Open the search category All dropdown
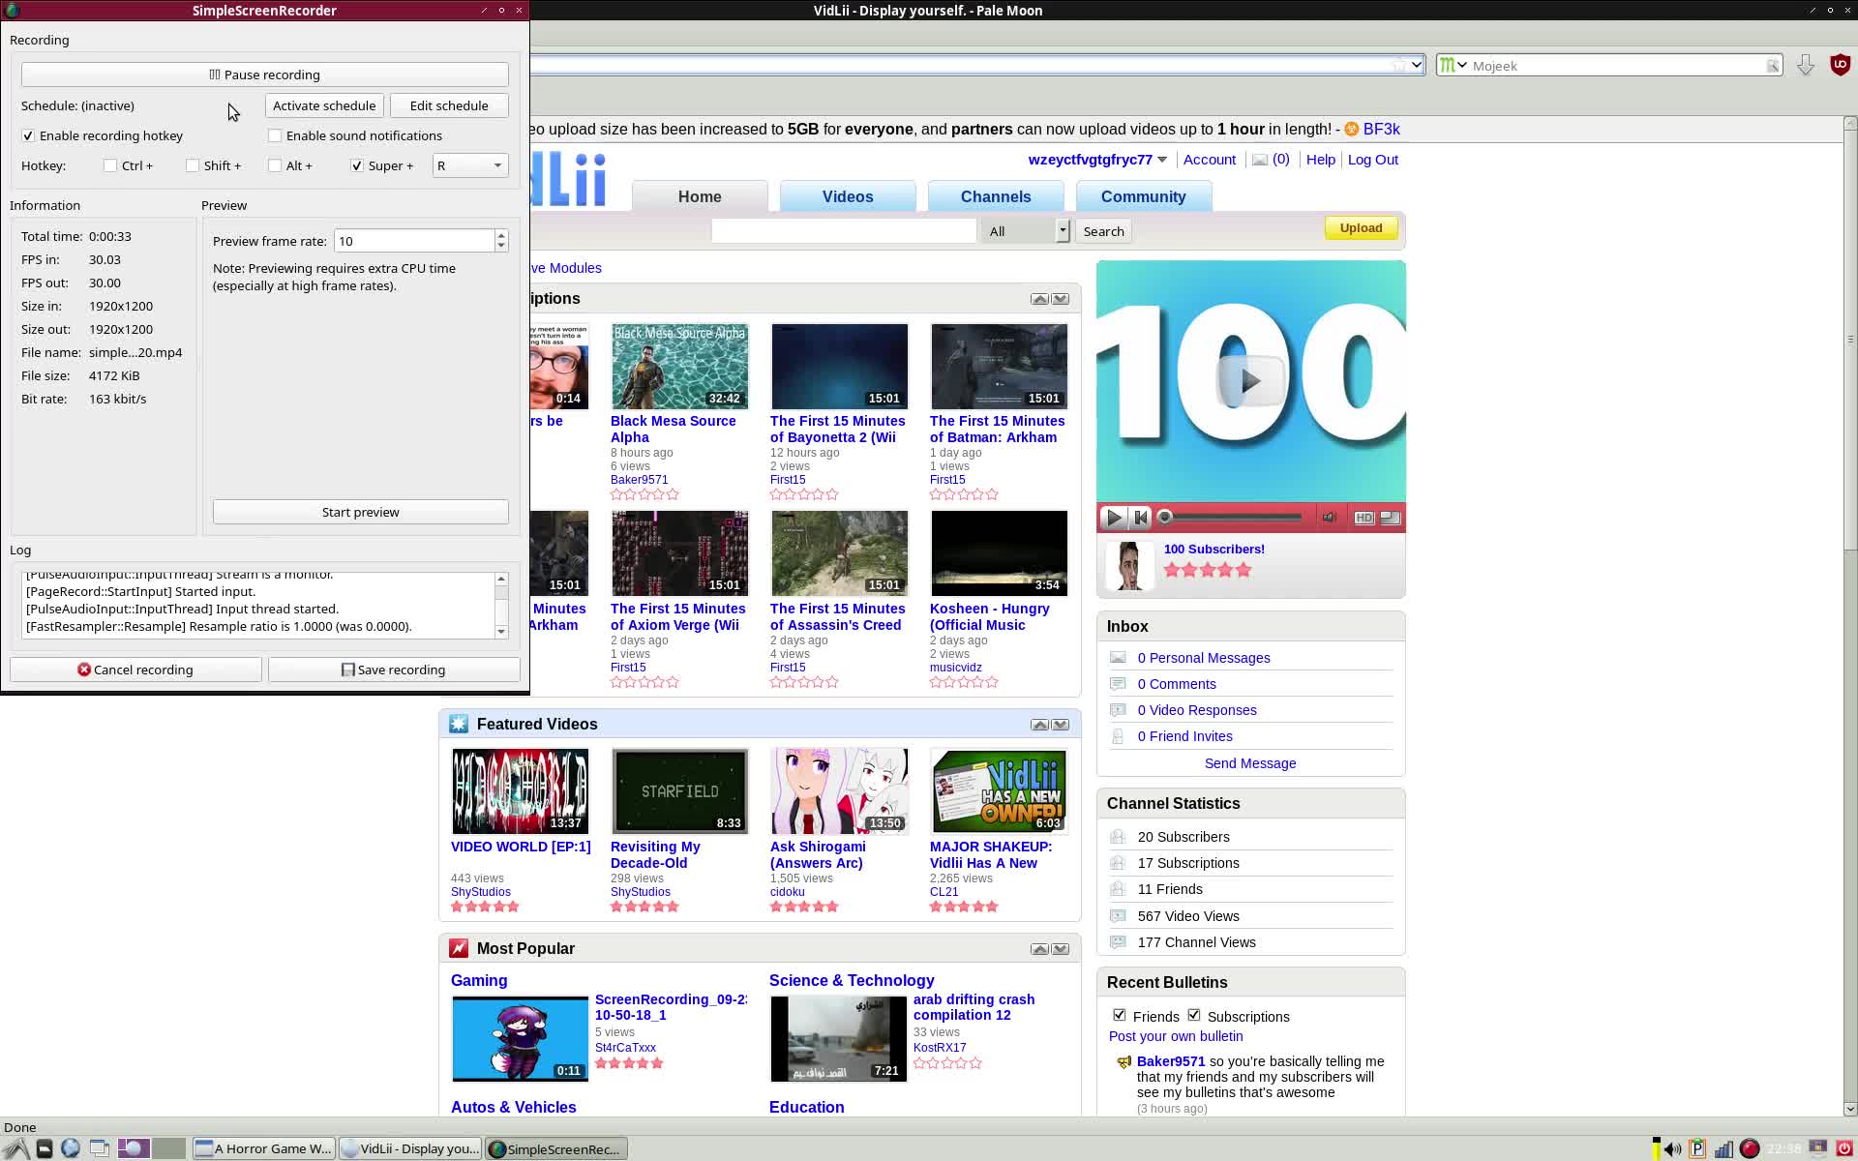Viewport: 1858px width, 1161px height. [x=1025, y=231]
